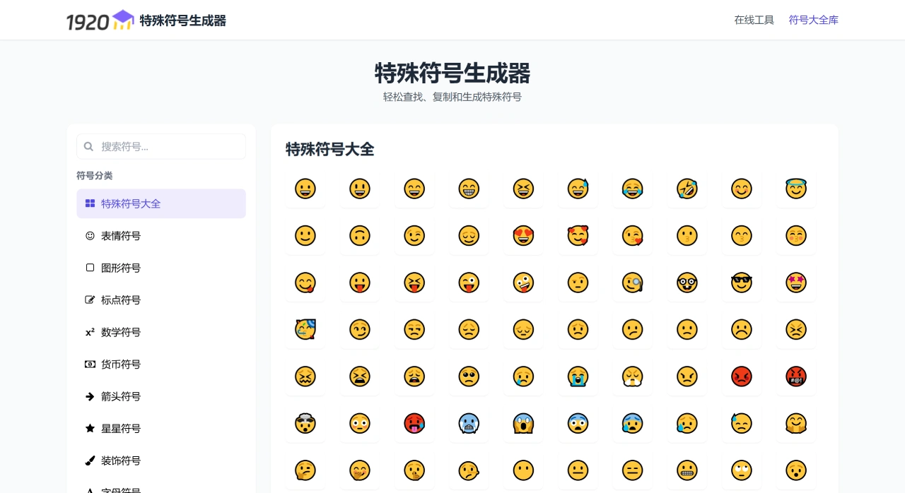
Task: Open the 在线工具 navigation link
Action: pos(754,20)
